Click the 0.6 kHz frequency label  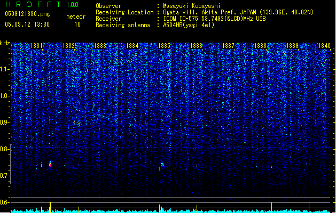tap(5, 202)
